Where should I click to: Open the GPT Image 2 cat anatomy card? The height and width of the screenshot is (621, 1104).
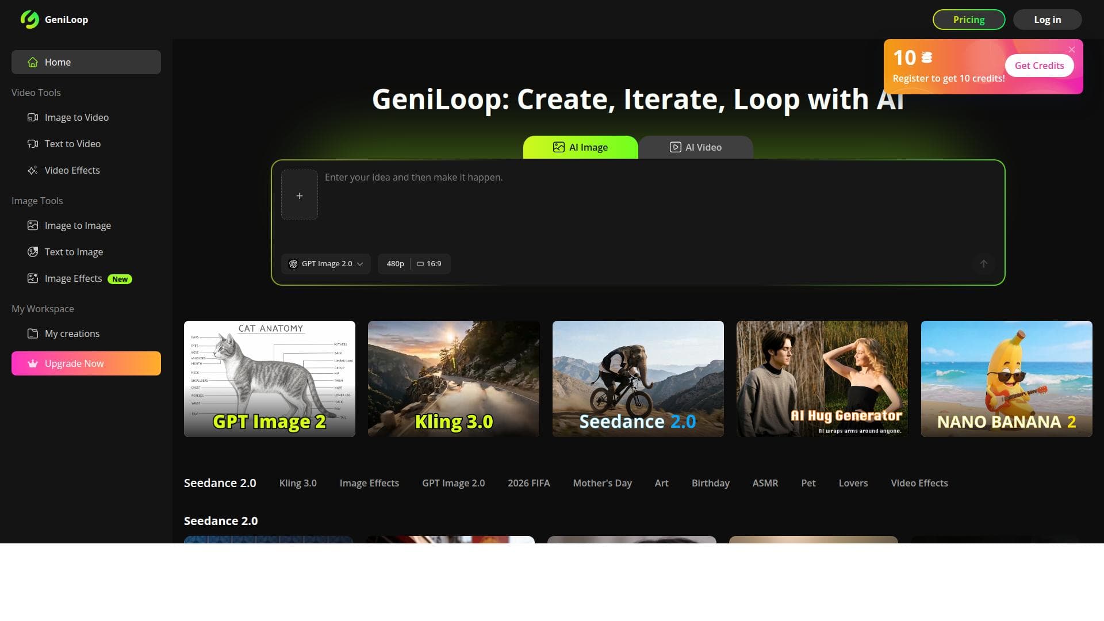click(270, 379)
